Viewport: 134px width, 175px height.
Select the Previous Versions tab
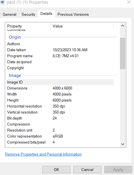point(73,14)
